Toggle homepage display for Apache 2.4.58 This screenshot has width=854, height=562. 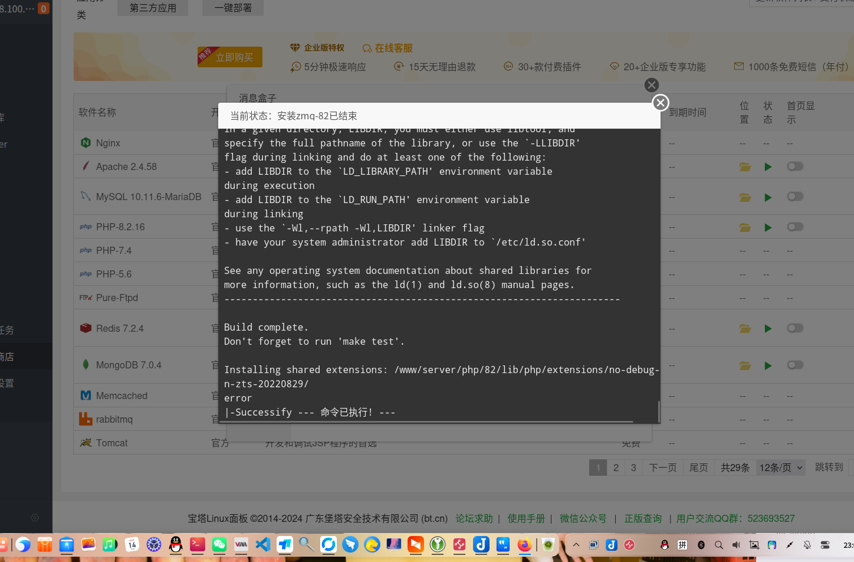795,166
